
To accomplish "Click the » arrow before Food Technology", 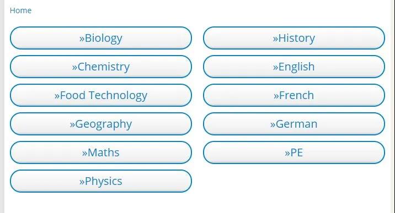I will pos(57,96).
